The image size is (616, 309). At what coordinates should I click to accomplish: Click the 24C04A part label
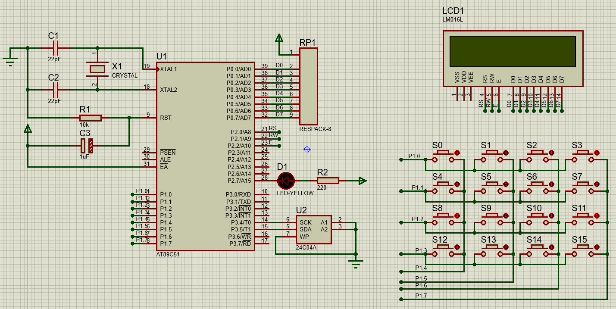[x=306, y=248]
